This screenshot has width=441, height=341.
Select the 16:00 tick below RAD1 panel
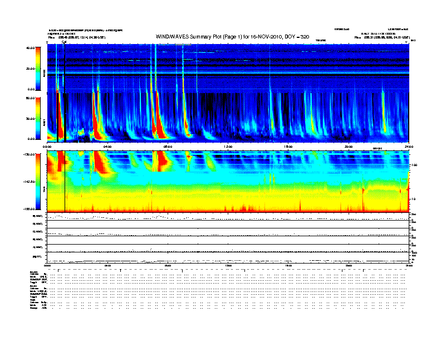click(288, 146)
